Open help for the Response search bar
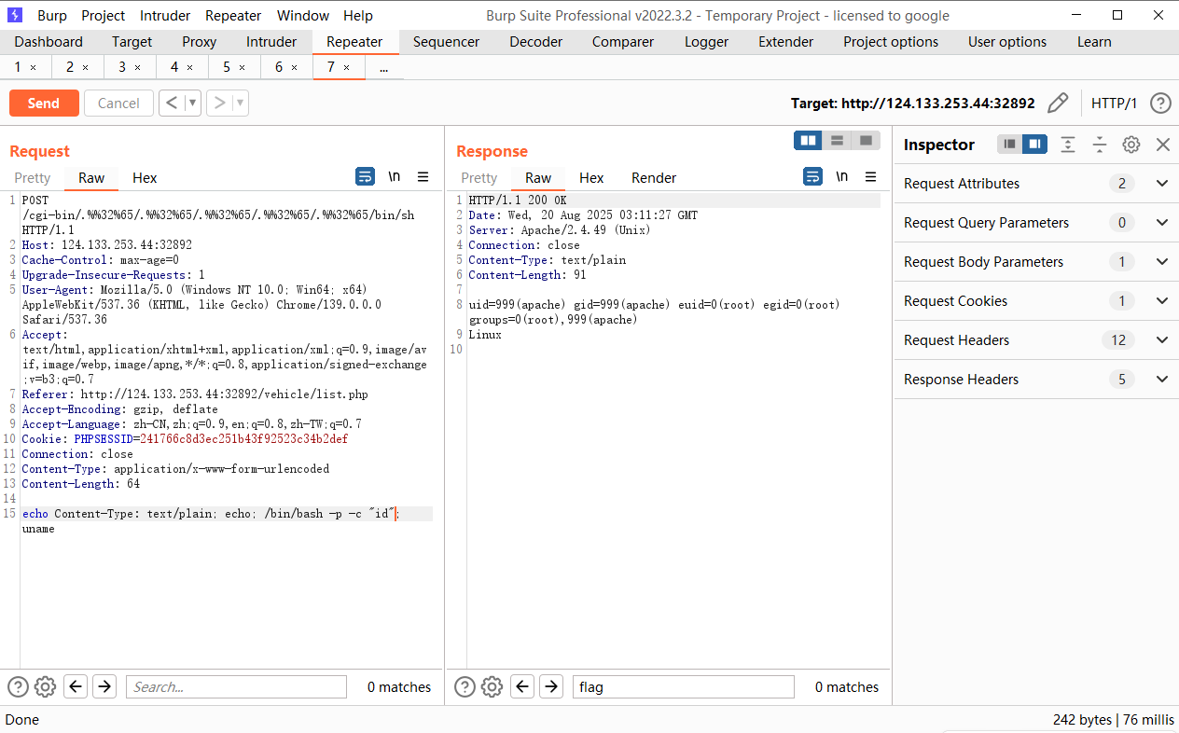Viewport: 1179px width, 733px height. click(x=465, y=687)
